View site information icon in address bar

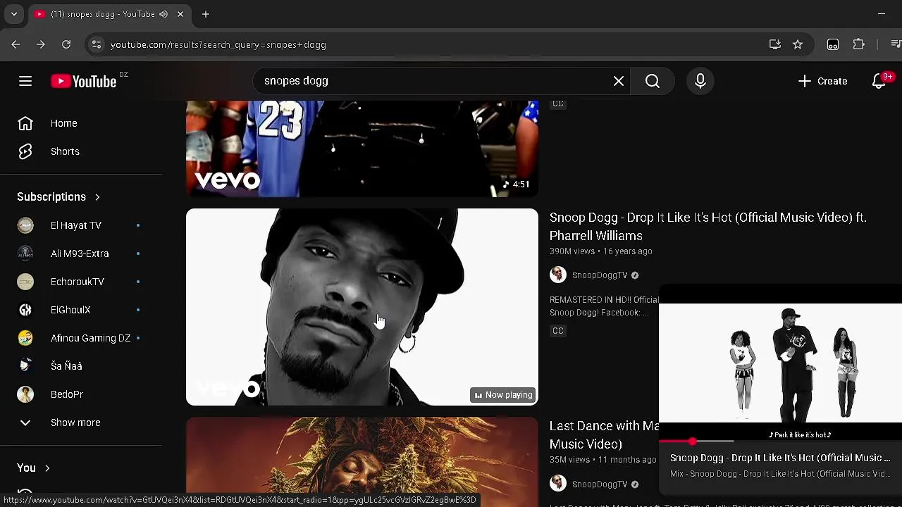click(x=97, y=44)
